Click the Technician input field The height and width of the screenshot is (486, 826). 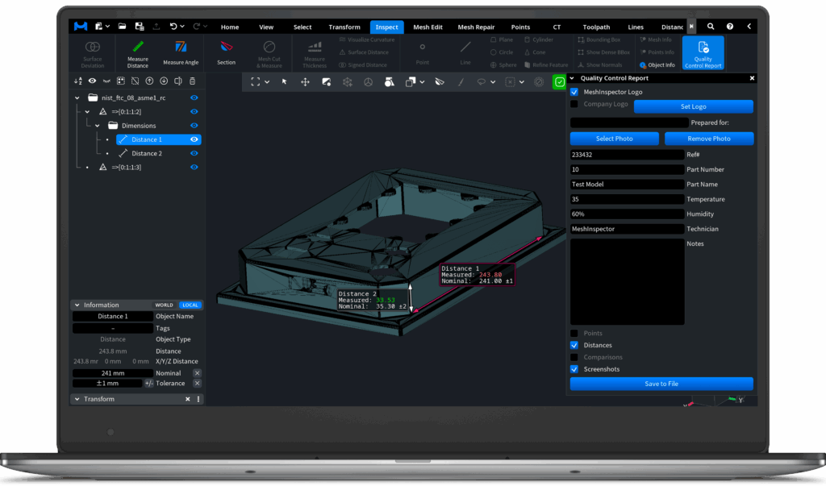click(x=627, y=229)
